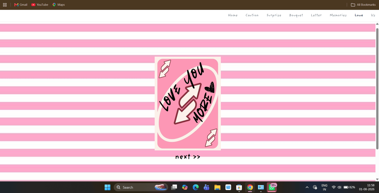This screenshot has width=379, height=193.
Task: Switch to Google Chrome on the taskbar
Action: (250, 187)
